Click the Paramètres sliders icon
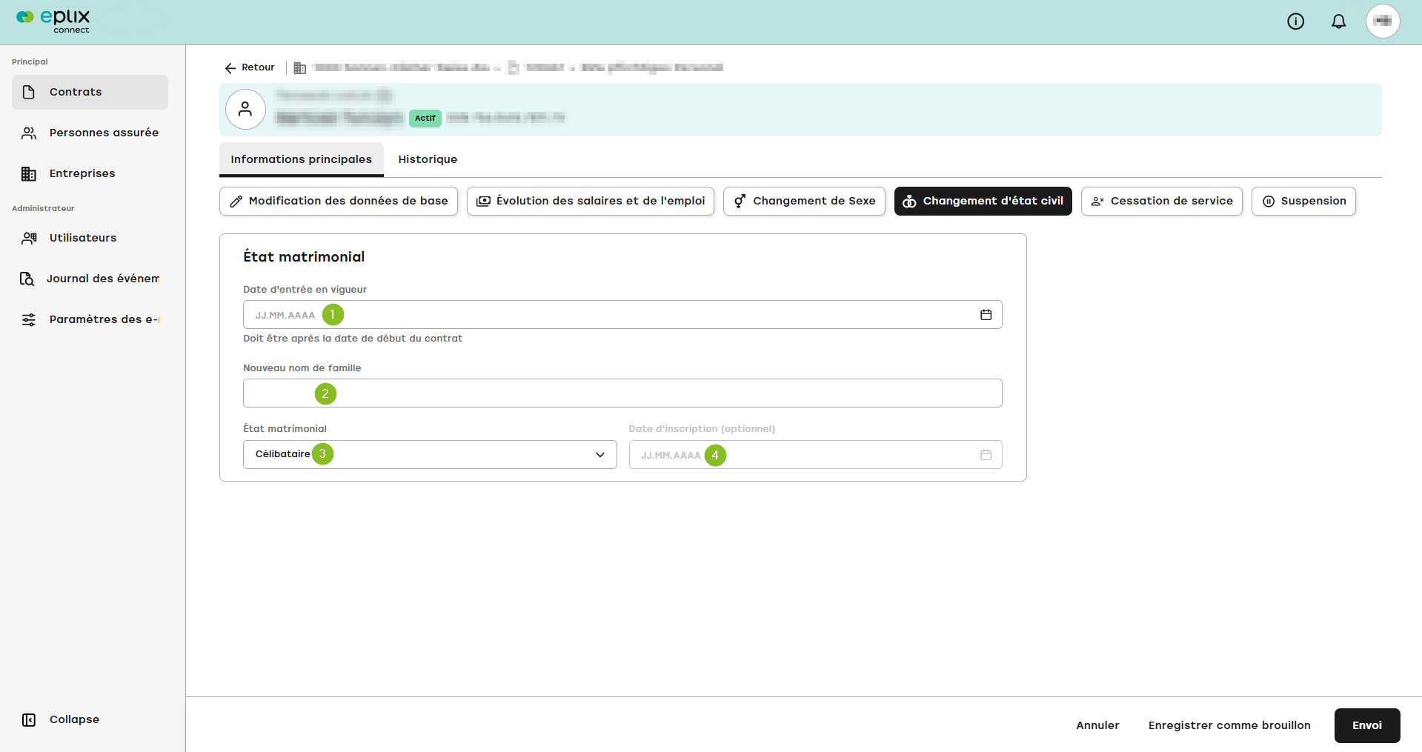The image size is (1422, 752). tap(29, 319)
